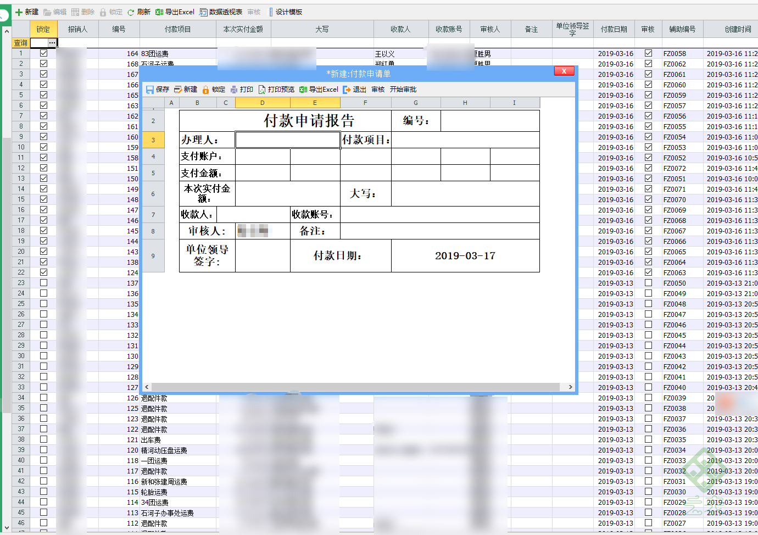Select the 83团运费 cell in row 1

[x=178, y=54]
